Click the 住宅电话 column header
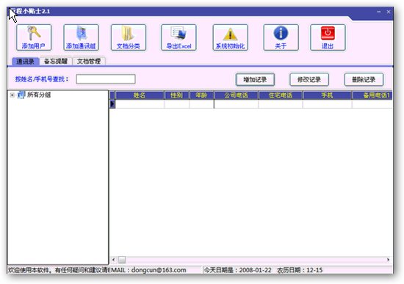 click(x=281, y=95)
